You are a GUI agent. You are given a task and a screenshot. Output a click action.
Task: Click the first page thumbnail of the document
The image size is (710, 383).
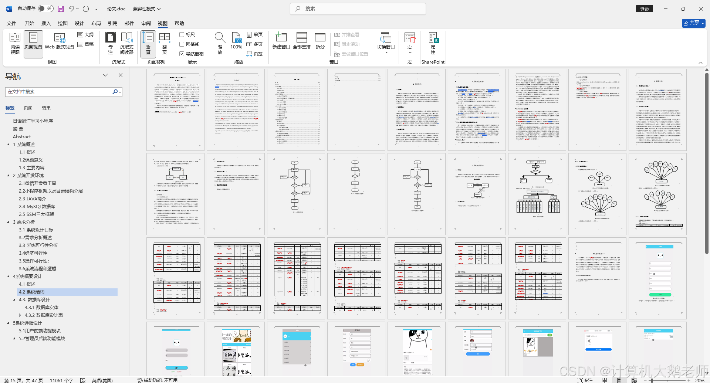coord(175,110)
